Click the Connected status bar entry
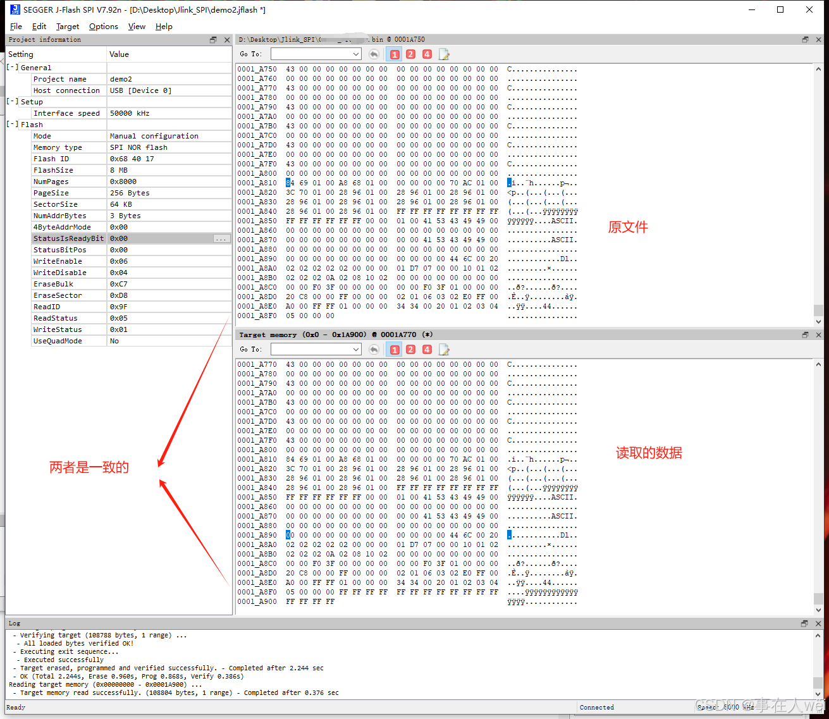 tap(597, 707)
